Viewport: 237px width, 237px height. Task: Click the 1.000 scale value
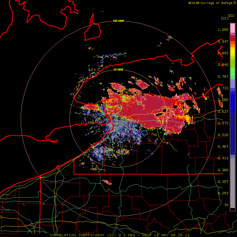coord(223,29)
